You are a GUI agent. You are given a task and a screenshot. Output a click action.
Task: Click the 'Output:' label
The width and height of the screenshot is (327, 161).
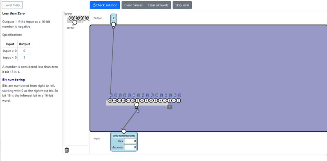click(98, 18)
